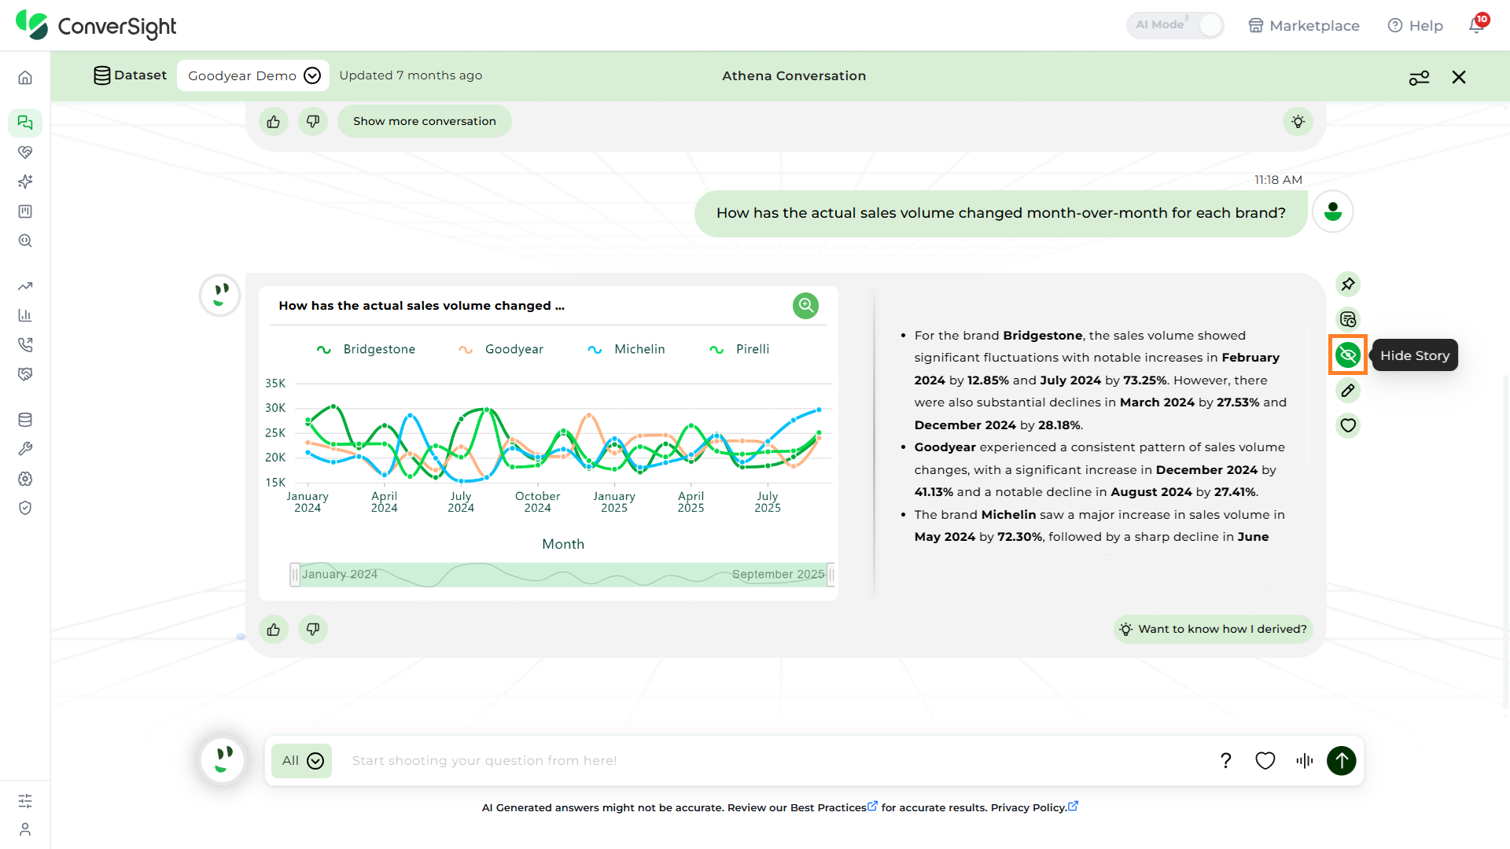Viewport: 1510px width, 849px height.
Task: Click the edit pencil icon beside answer
Action: pyautogui.click(x=1348, y=390)
